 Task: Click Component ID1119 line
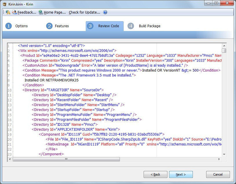(x=102, y=134)
